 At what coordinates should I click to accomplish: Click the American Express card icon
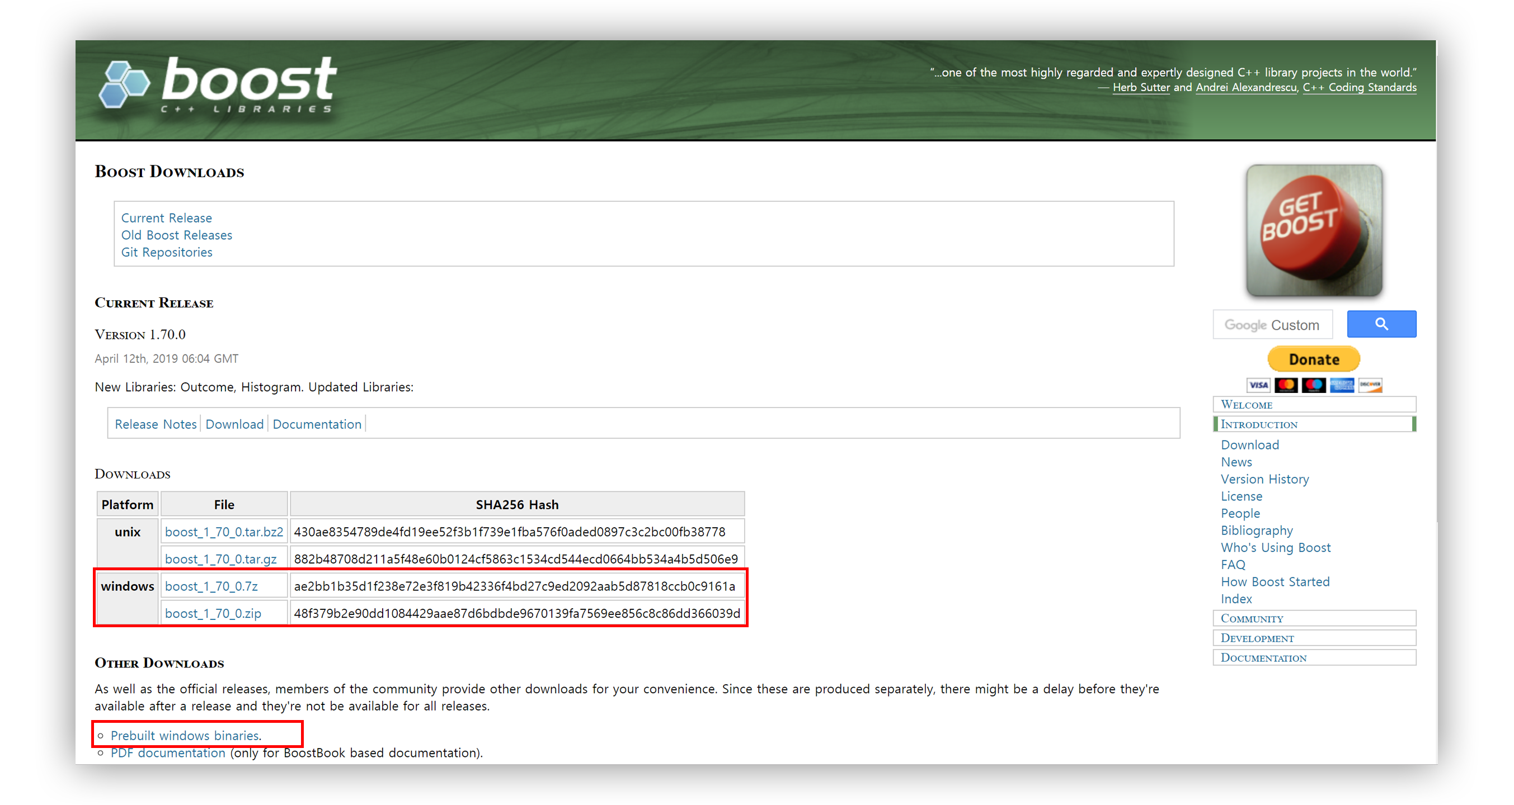[1342, 385]
